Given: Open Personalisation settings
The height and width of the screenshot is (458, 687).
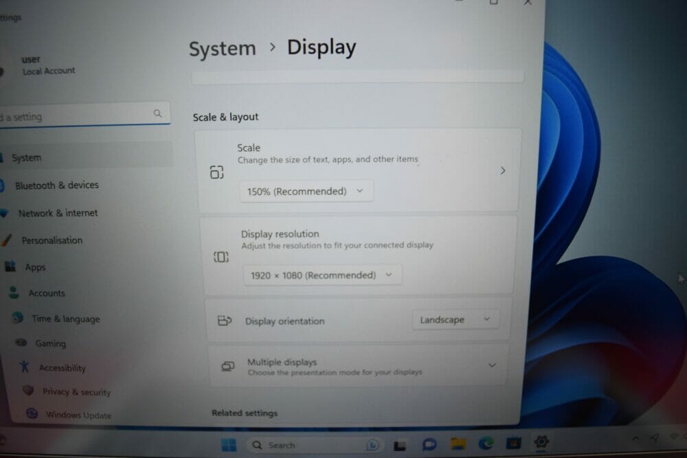Looking at the screenshot, I should coord(52,240).
